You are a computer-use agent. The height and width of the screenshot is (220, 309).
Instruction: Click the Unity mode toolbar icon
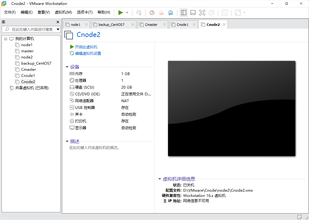pyautogui.click(x=211, y=13)
